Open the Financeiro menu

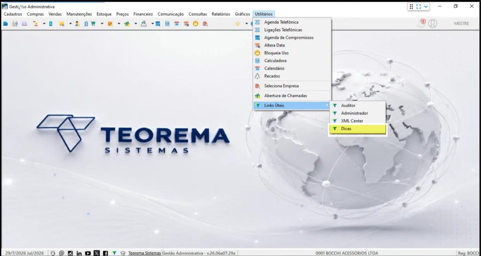143,14
